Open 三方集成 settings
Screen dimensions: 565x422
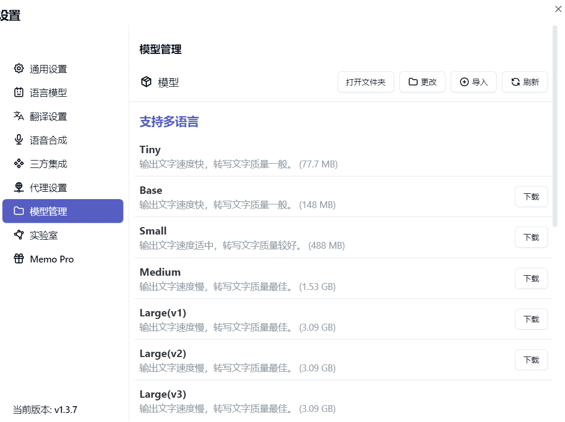pyautogui.click(x=63, y=164)
